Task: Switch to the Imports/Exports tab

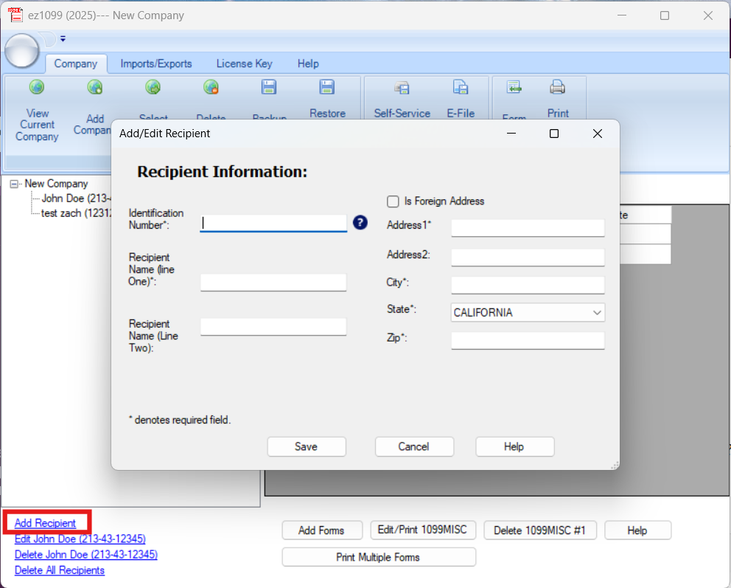Action: [x=155, y=63]
